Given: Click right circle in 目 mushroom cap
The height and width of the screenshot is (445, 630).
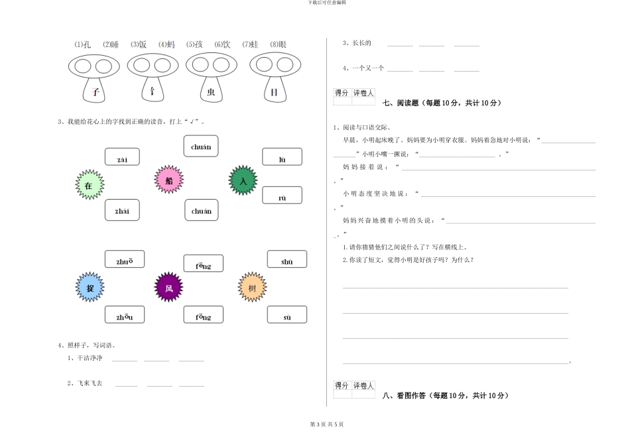Looking at the screenshot, I should [x=285, y=64].
